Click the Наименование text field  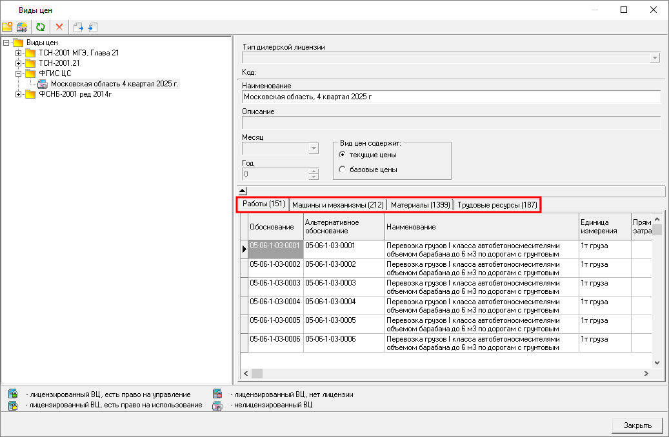(451, 97)
